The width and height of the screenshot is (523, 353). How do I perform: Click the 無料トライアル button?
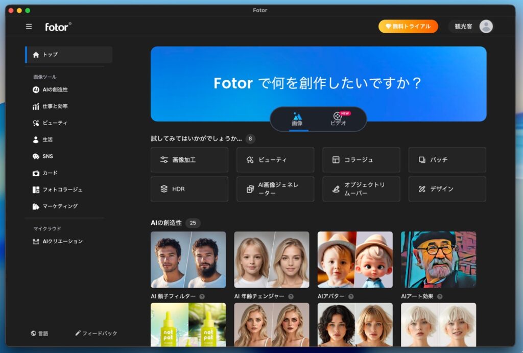coord(408,27)
